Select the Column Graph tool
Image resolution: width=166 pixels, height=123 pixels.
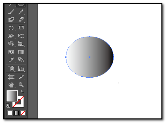(21, 69)
